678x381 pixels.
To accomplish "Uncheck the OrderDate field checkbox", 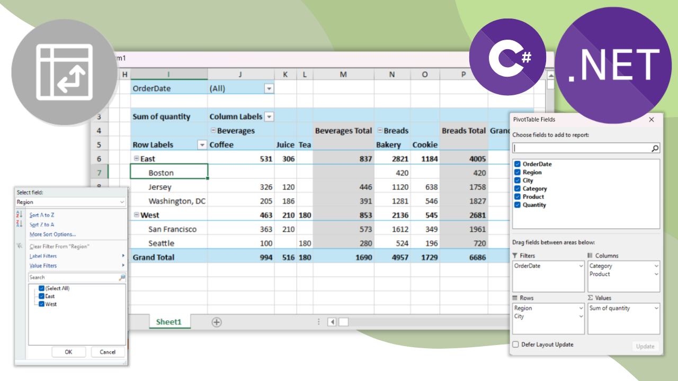I will pos(518,164).
